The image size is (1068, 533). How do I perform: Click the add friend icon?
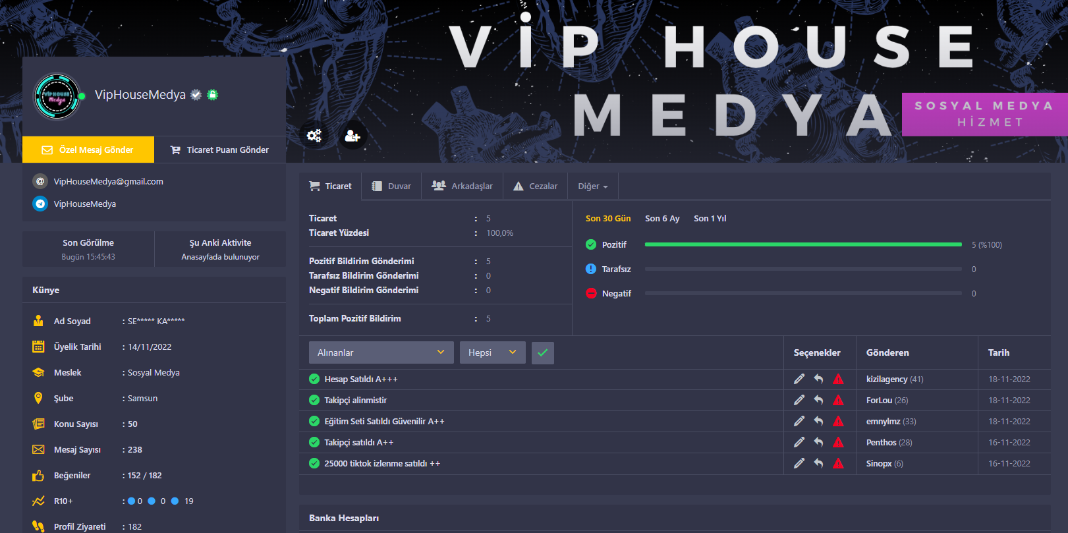point(352,136)
